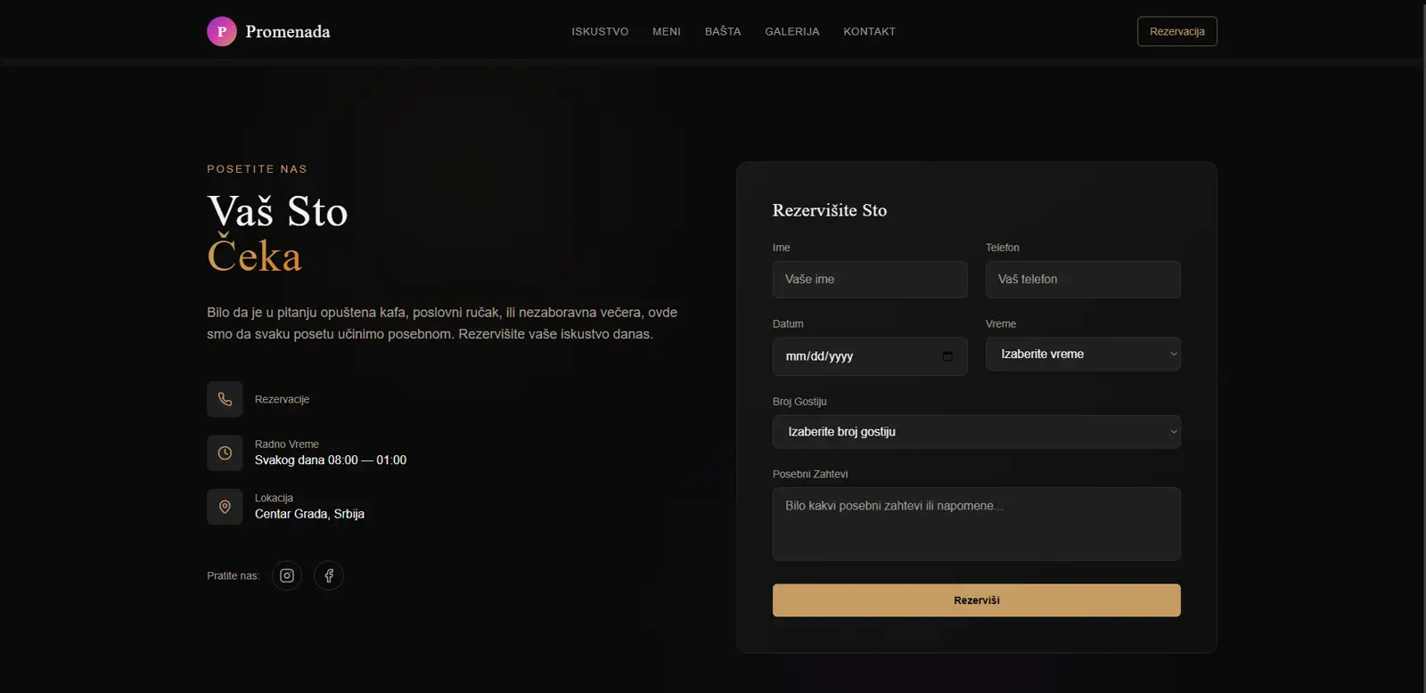1426x693 pixels.
Task: Click the Rezervacija button in header
Action: pyautogui.click(x=1176, y=31)
